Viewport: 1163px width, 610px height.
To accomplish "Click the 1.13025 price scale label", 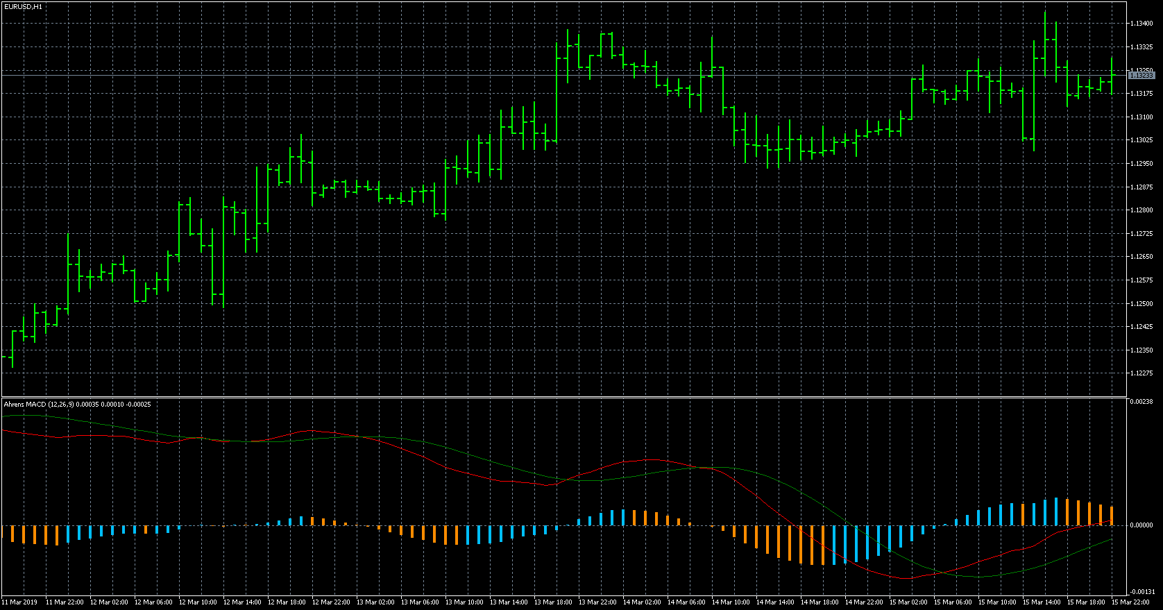I will (x=1141, y=140).
